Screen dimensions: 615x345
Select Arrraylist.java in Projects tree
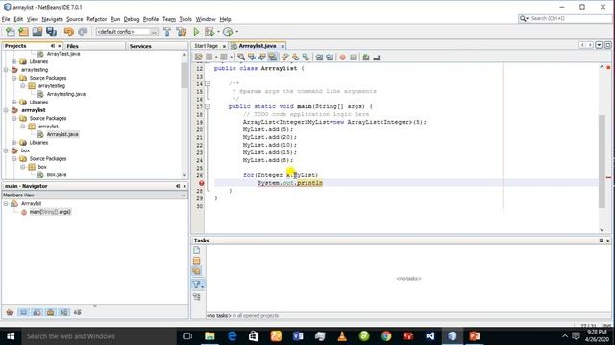62,134
